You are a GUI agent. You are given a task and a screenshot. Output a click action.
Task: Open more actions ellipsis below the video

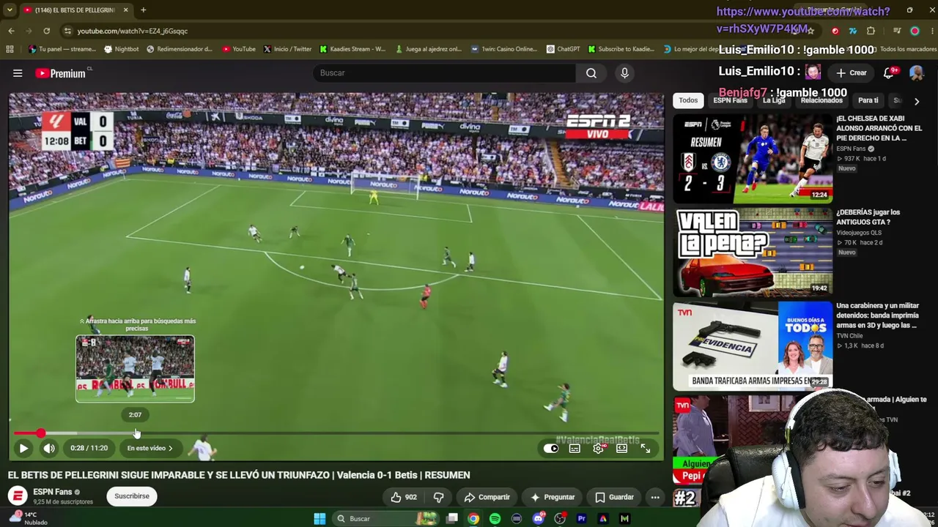655,497
